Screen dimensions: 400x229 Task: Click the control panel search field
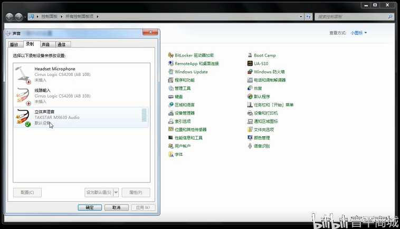[352, 16]
